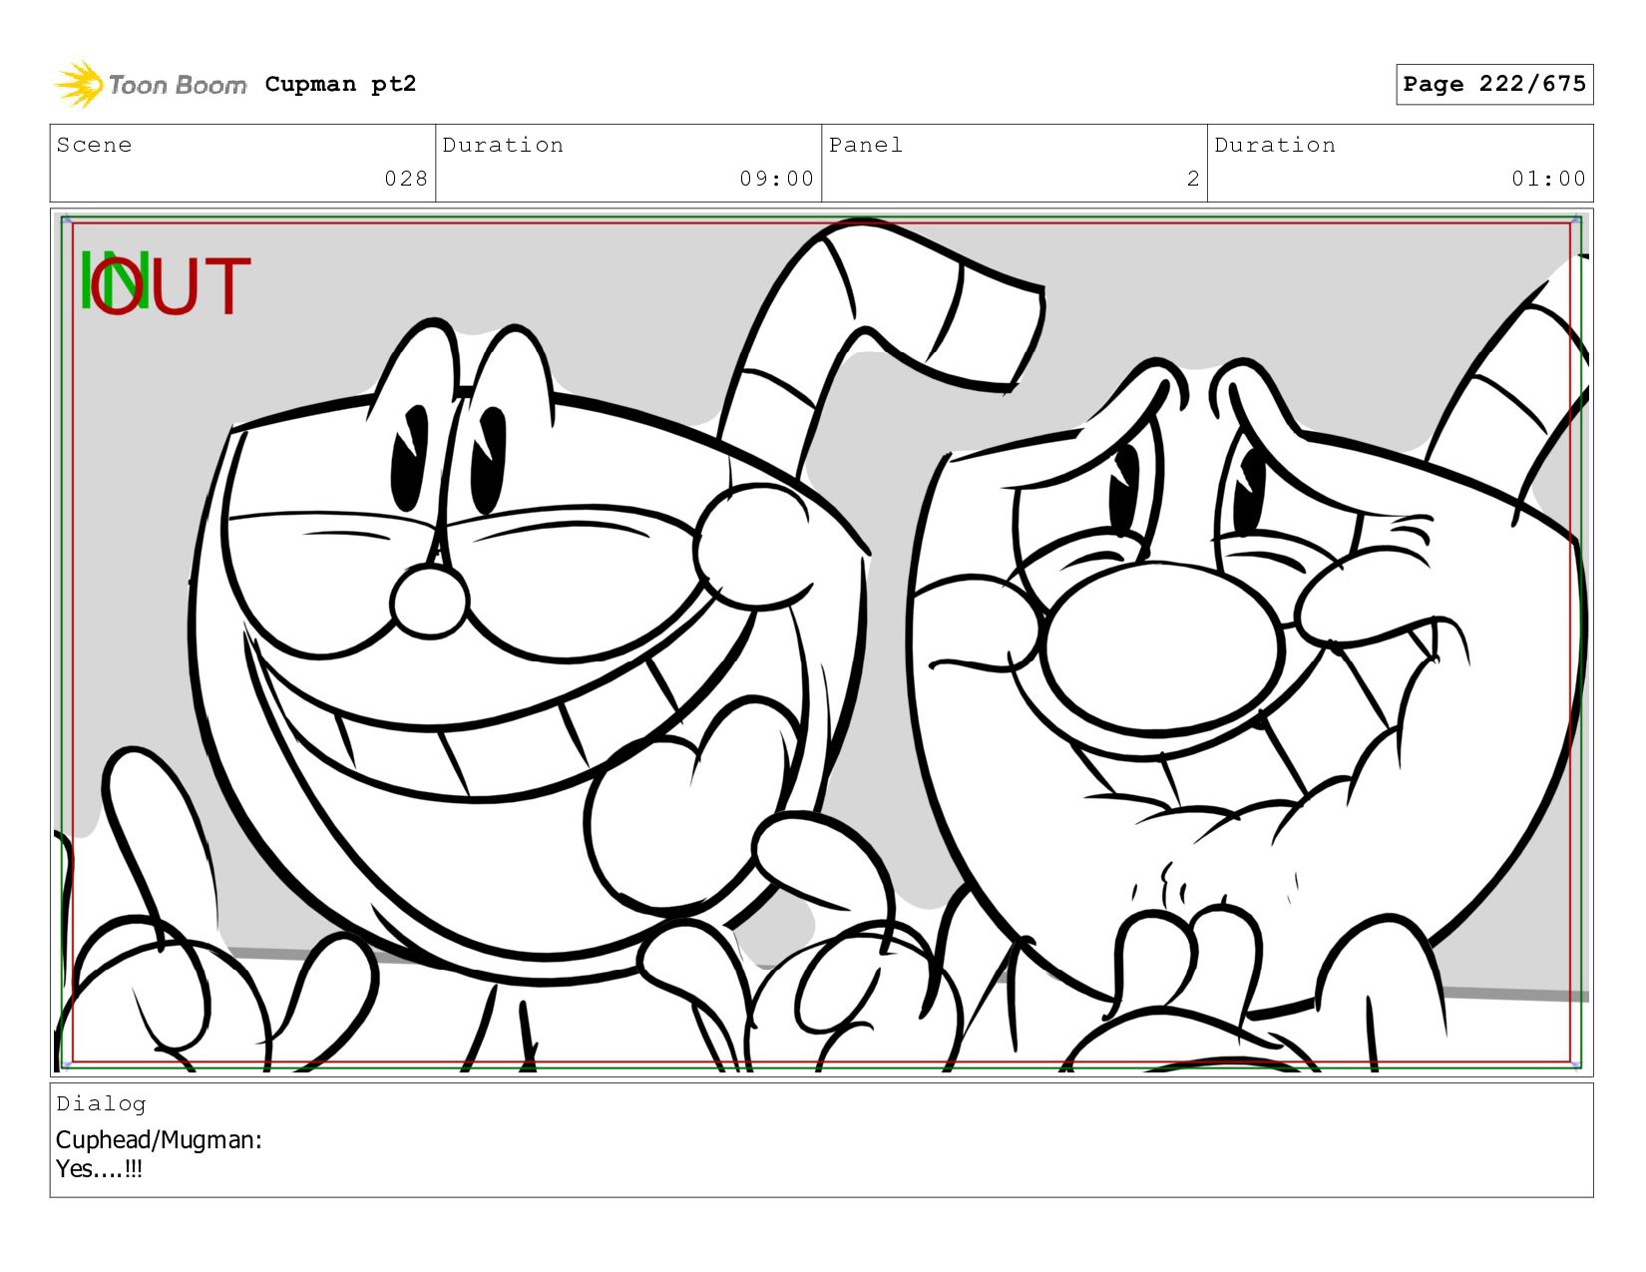
Task: Click the panel number '2'
Action: pyautogui.click(x=1192, y=179)
